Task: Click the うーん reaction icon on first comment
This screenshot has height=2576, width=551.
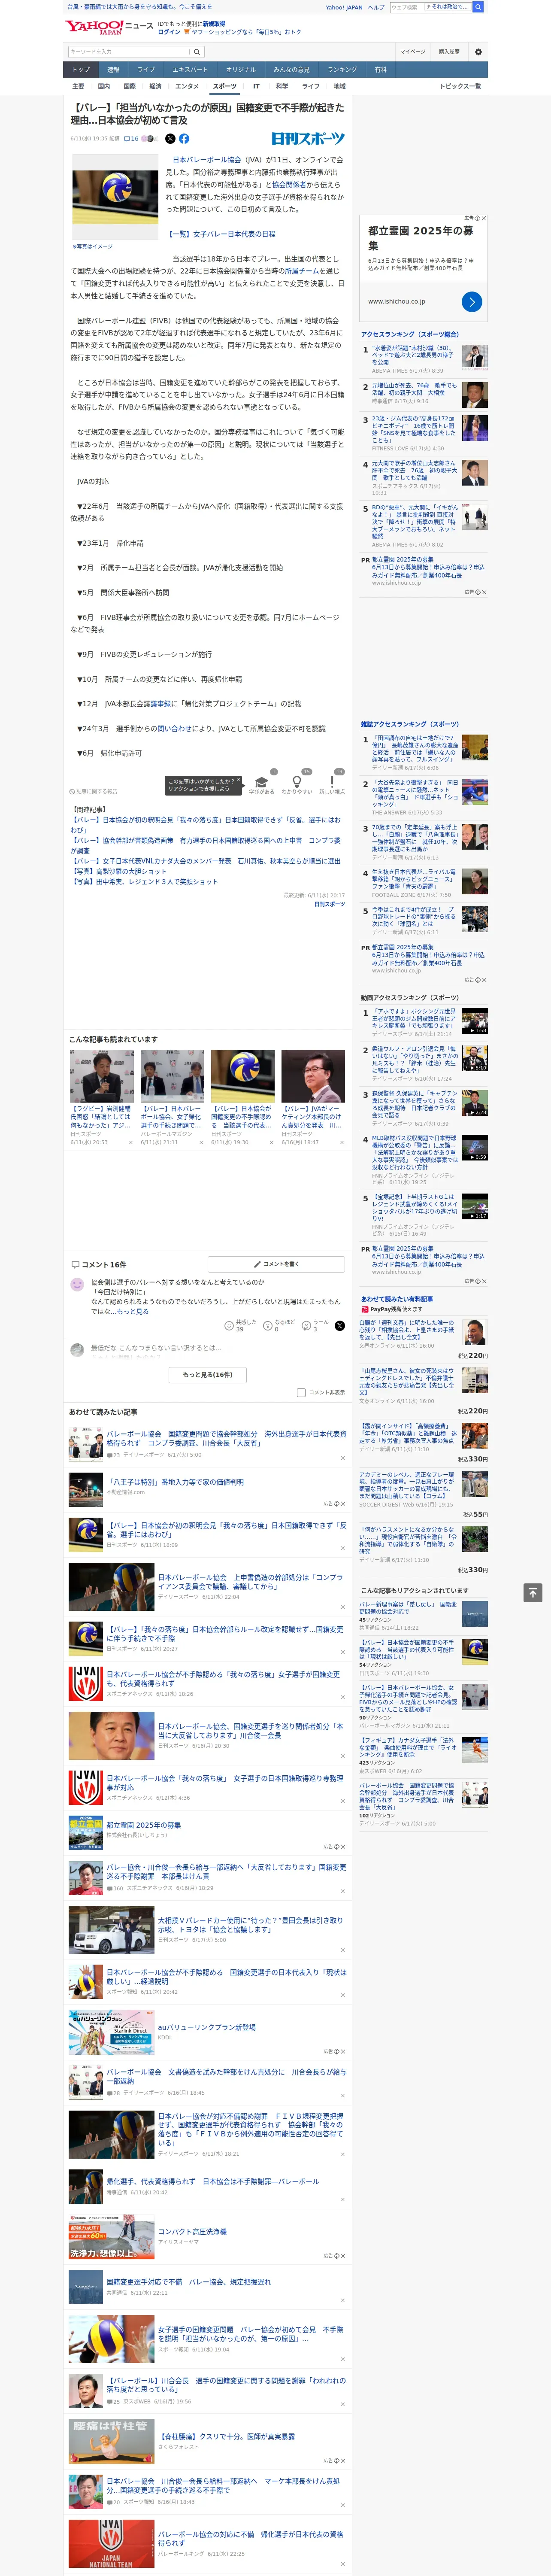Action: click(x=306, y=1326)
